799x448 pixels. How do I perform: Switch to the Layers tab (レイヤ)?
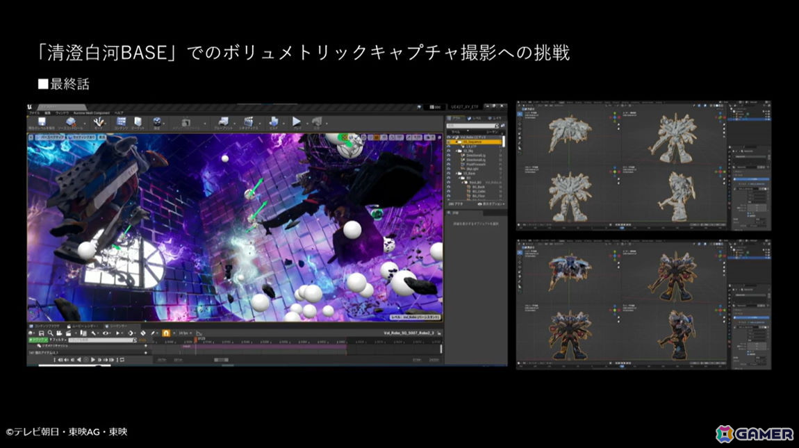click(494, 118)
